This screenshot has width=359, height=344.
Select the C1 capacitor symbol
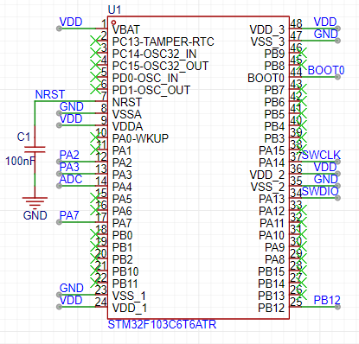(x=35, y=150)
